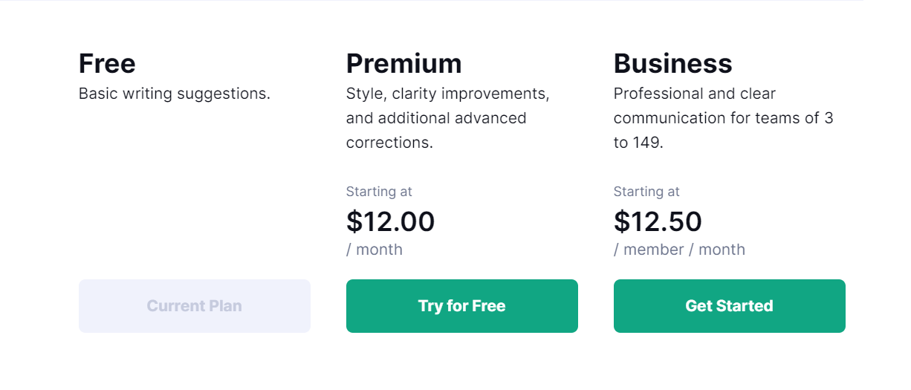The image size is (911, 390).
Task: Click the word 'member' in Business pricing
Action: pos(653,250)
